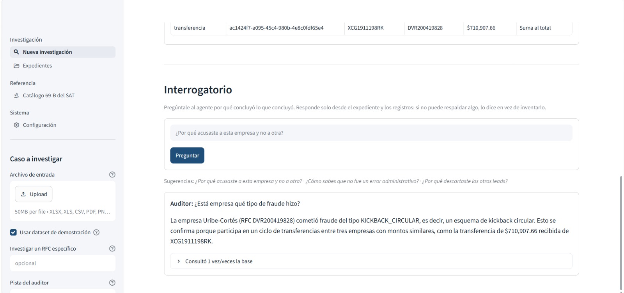
Task: Click the help icon next to Pista del auditor
Action: [112, 283]
